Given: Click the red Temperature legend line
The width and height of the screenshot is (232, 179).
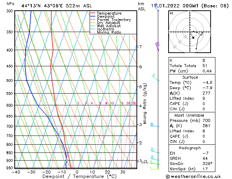Looking at the screenshot, I should [x=93, y=13].
